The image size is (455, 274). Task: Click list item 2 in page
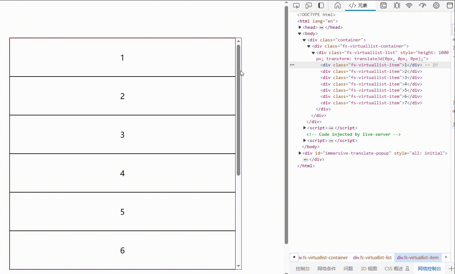(x=122, y=96)
